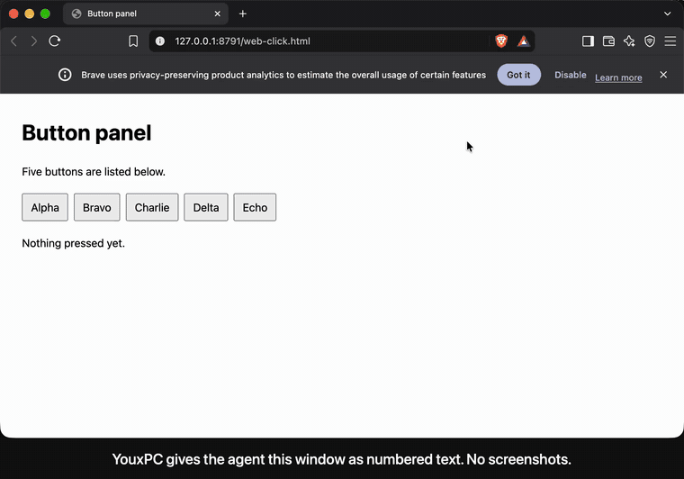Image resolution: width=684 pixels, height=479 pixels.
Task: Open the hamburger main menu
Action: pyautogui.click(x=670, y=41)
